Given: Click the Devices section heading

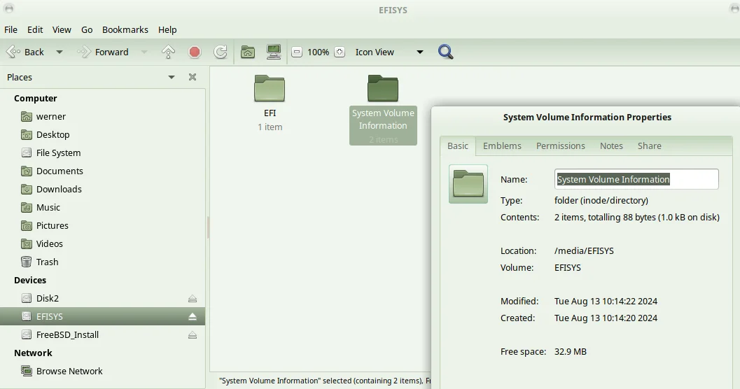Looking at the screenshot, I should [30, 281].
